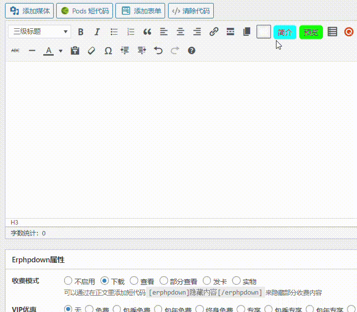
Task: Apply text color with the A icon
Action: pos(49,51)
